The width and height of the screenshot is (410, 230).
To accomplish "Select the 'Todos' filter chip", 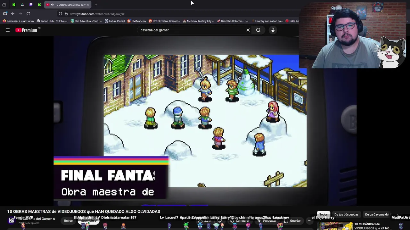I will (324, 214).
